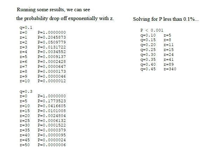Click the 'q=0.3' table header
This screenshot has width=217, height=155.
26,91
